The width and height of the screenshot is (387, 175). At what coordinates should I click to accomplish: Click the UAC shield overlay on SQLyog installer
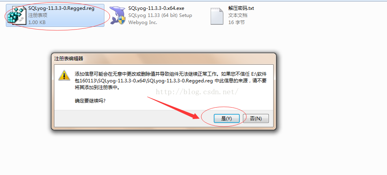(121, 20)
